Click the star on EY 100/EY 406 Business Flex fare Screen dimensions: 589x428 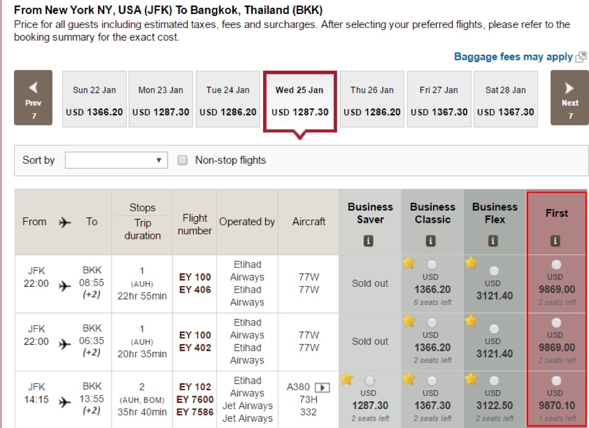471,263
